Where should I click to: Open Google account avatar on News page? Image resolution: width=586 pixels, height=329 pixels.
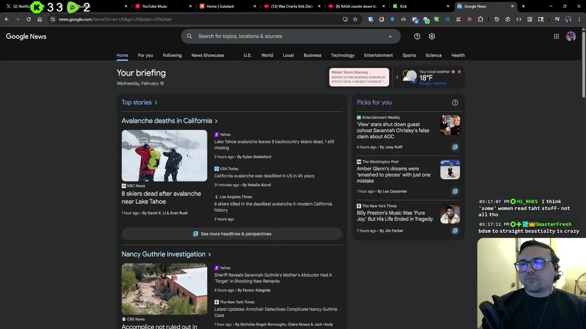click(571, 37)
